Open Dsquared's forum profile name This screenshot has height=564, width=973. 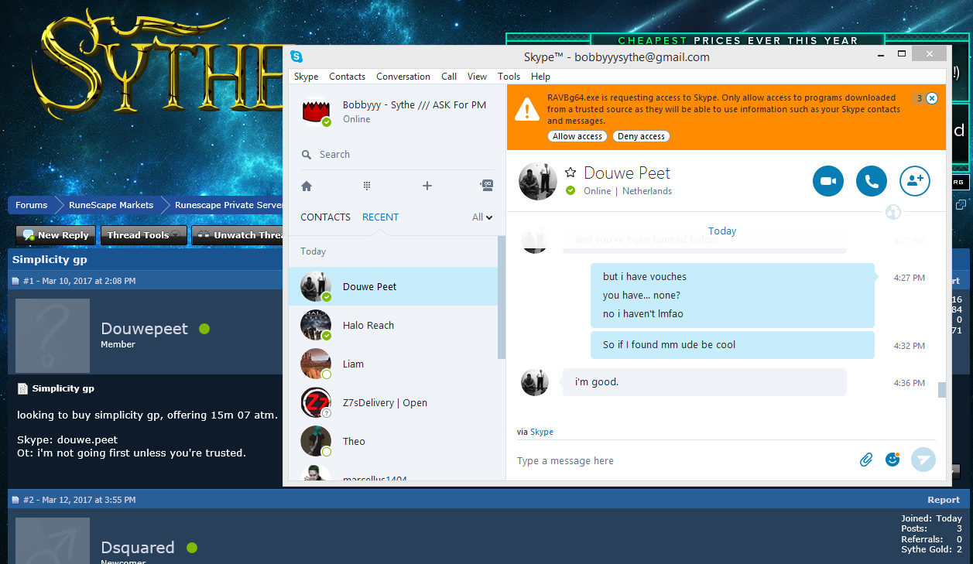click(x=138, y=548)
